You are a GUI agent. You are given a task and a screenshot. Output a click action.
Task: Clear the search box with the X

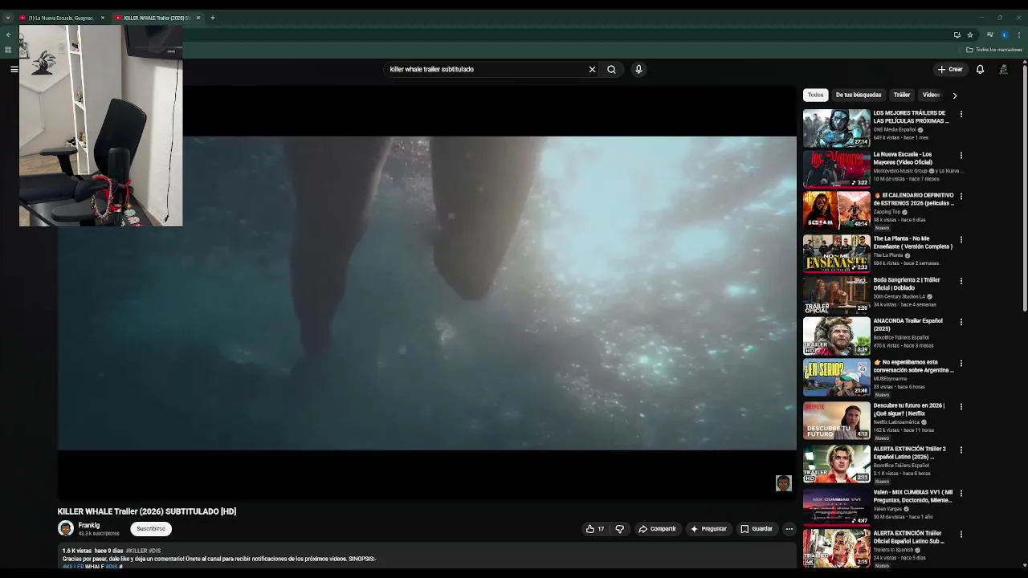[x=593, y=69]
